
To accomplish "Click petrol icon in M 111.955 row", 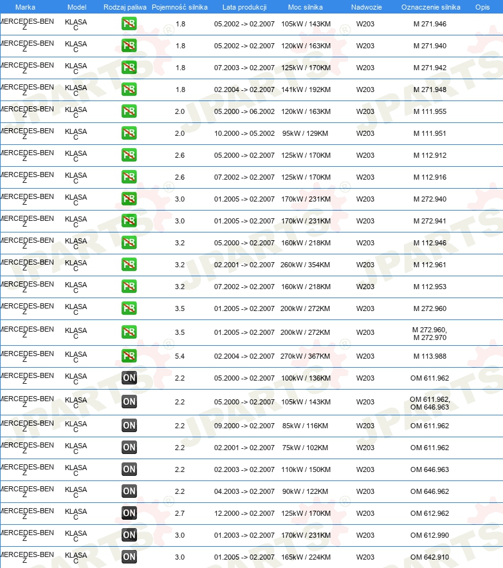I will (x=129, y=111).
